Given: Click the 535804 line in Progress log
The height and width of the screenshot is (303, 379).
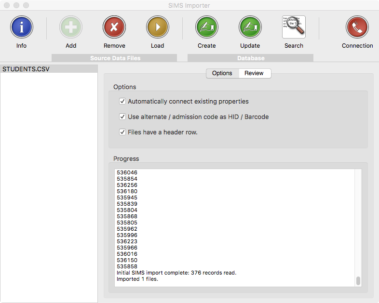Looking at the screenshot, I should tap(127, 210).
